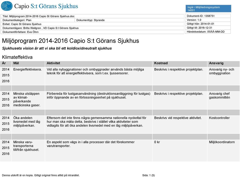Click the "Sida: 1 (5)" page indicator
Screen dimensions: 240x177
pos(148,175)
